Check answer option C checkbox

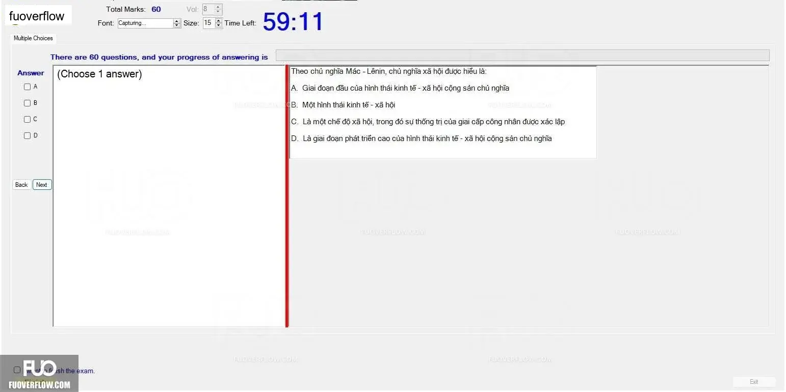pyautogui.click(x=27, y=120)
